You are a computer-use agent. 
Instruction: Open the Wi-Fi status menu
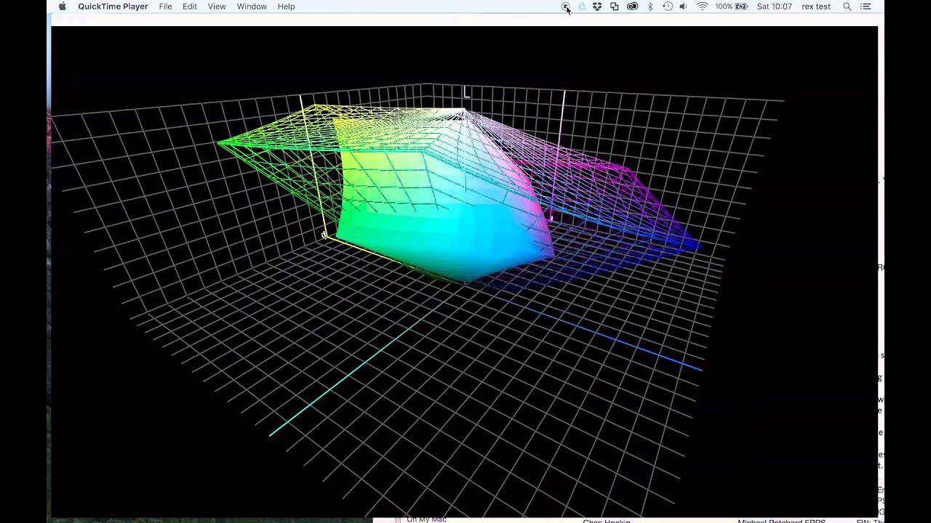(x=702, y=7)
